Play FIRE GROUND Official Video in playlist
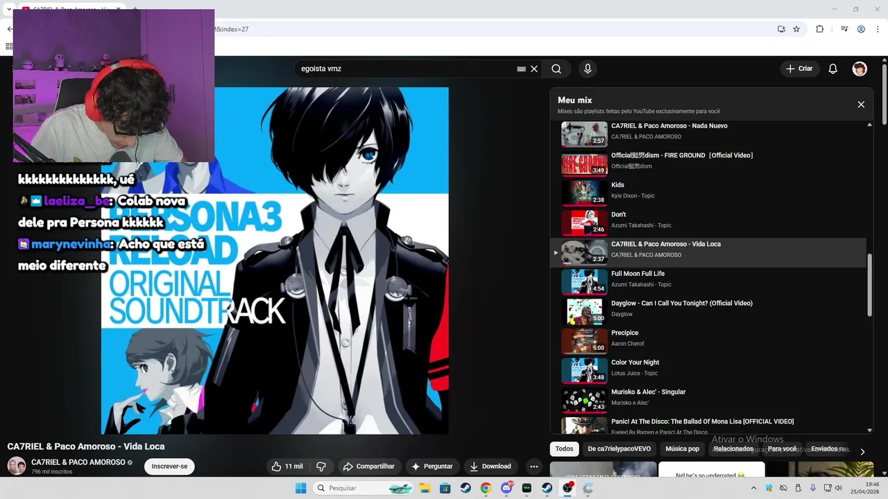 click(x=709, y=164)
